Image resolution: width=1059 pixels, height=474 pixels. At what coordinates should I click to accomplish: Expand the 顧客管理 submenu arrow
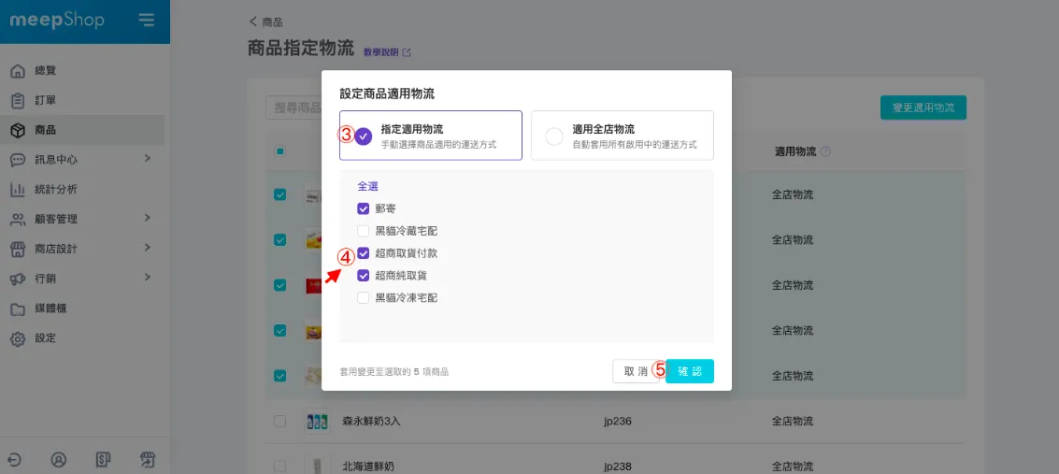click(148, 218)
